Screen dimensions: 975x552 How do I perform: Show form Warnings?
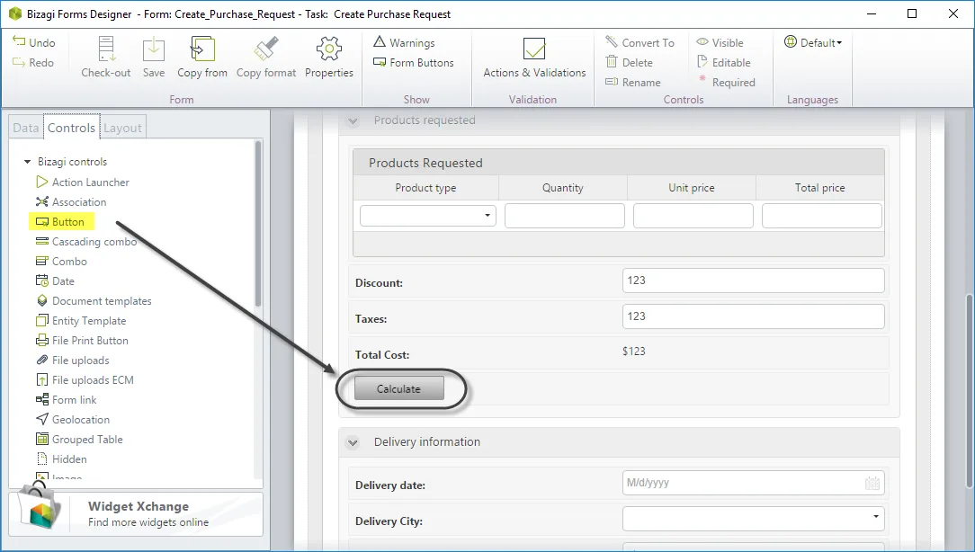click(x=404, y=42)
